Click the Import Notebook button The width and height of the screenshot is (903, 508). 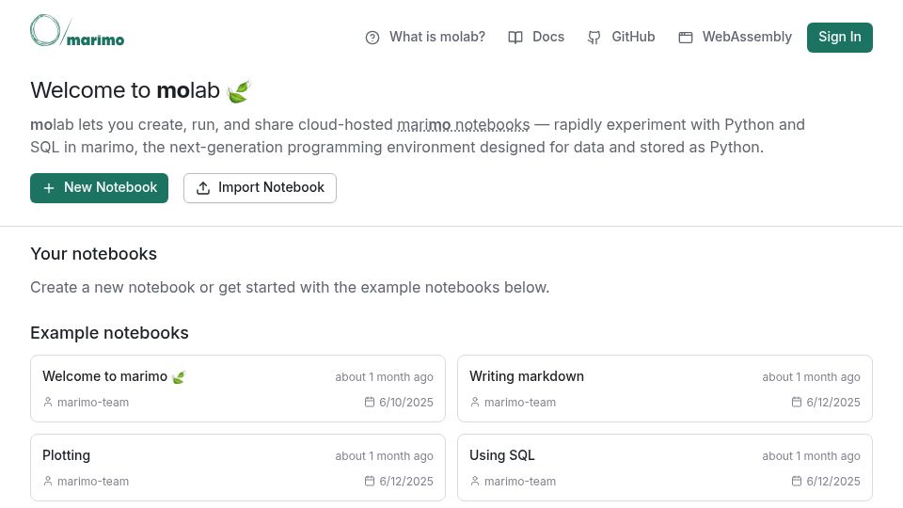[260, 188]
